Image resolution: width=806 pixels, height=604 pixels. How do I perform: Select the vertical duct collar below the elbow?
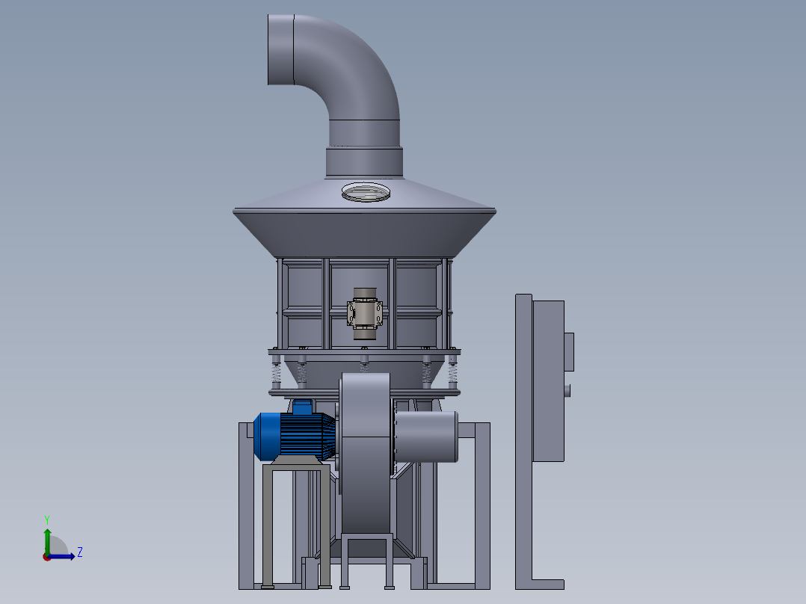pos(364,162)
